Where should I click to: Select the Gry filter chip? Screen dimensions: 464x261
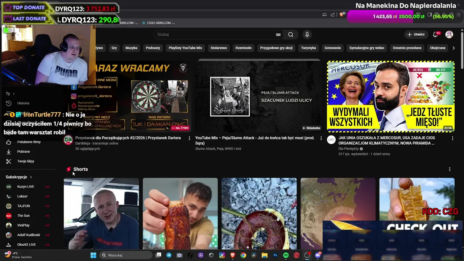tap(114, 48)
